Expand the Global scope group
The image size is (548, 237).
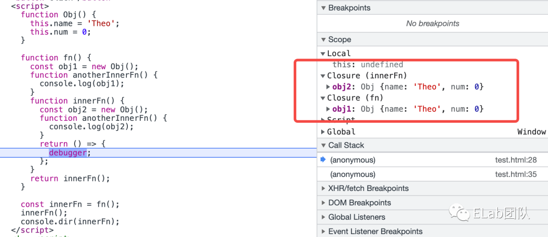point(323,132)
